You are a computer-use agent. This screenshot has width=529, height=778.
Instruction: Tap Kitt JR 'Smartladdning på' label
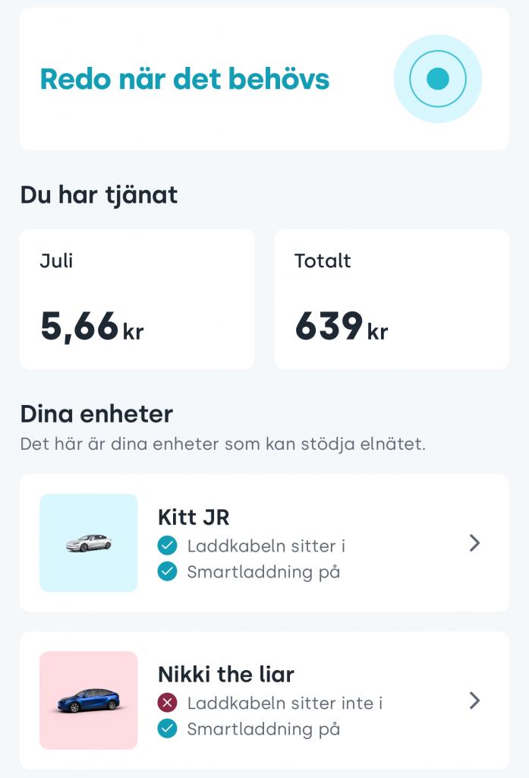pos(263,571)
